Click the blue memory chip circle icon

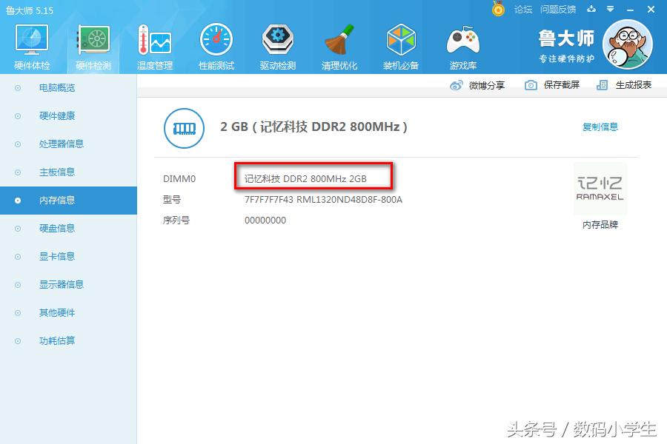pyautogui.click(x=184, y=128)
